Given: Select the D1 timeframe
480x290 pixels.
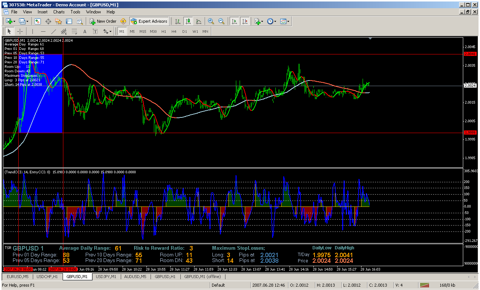Looking at the screenshot, I should point(184,32).
